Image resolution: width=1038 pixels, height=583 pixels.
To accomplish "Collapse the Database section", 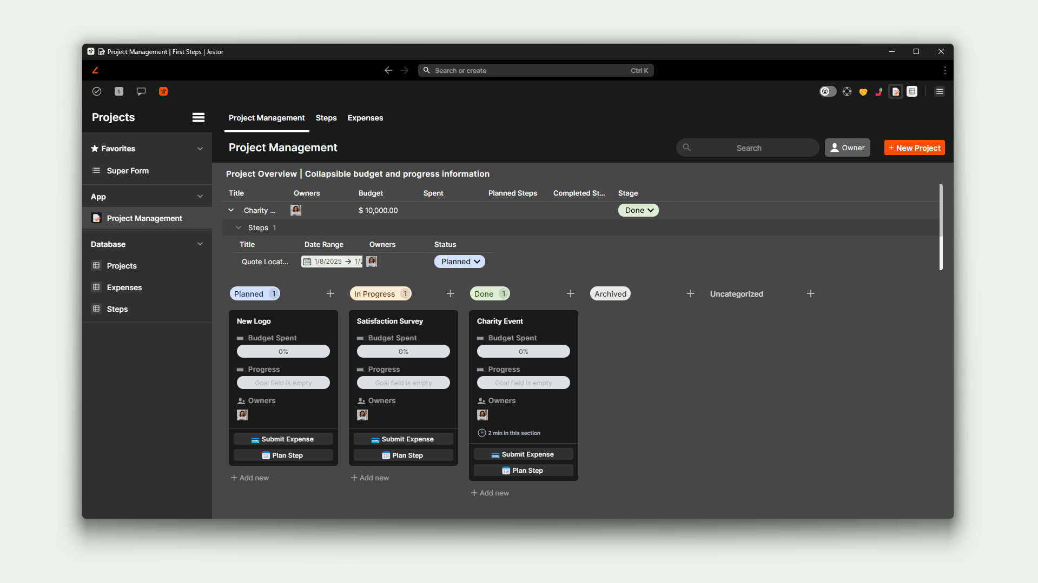I will tap(200, 244).
